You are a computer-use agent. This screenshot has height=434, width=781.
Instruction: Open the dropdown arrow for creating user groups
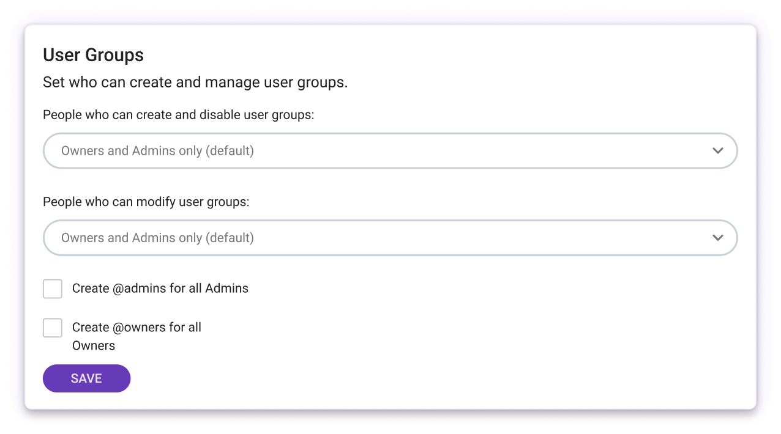[718, 150]
